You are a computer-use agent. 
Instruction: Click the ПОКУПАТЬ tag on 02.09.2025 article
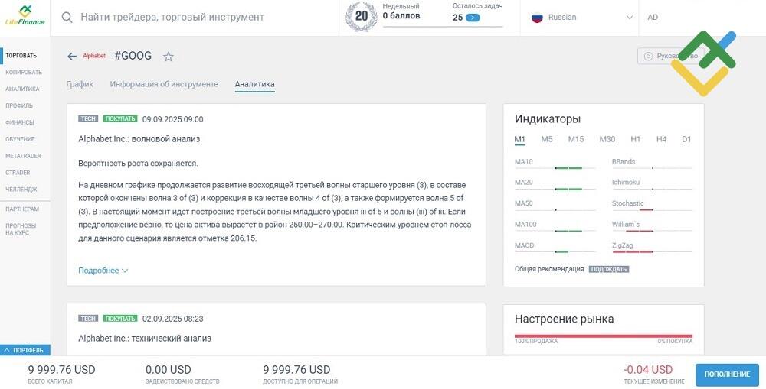[120, 319]
